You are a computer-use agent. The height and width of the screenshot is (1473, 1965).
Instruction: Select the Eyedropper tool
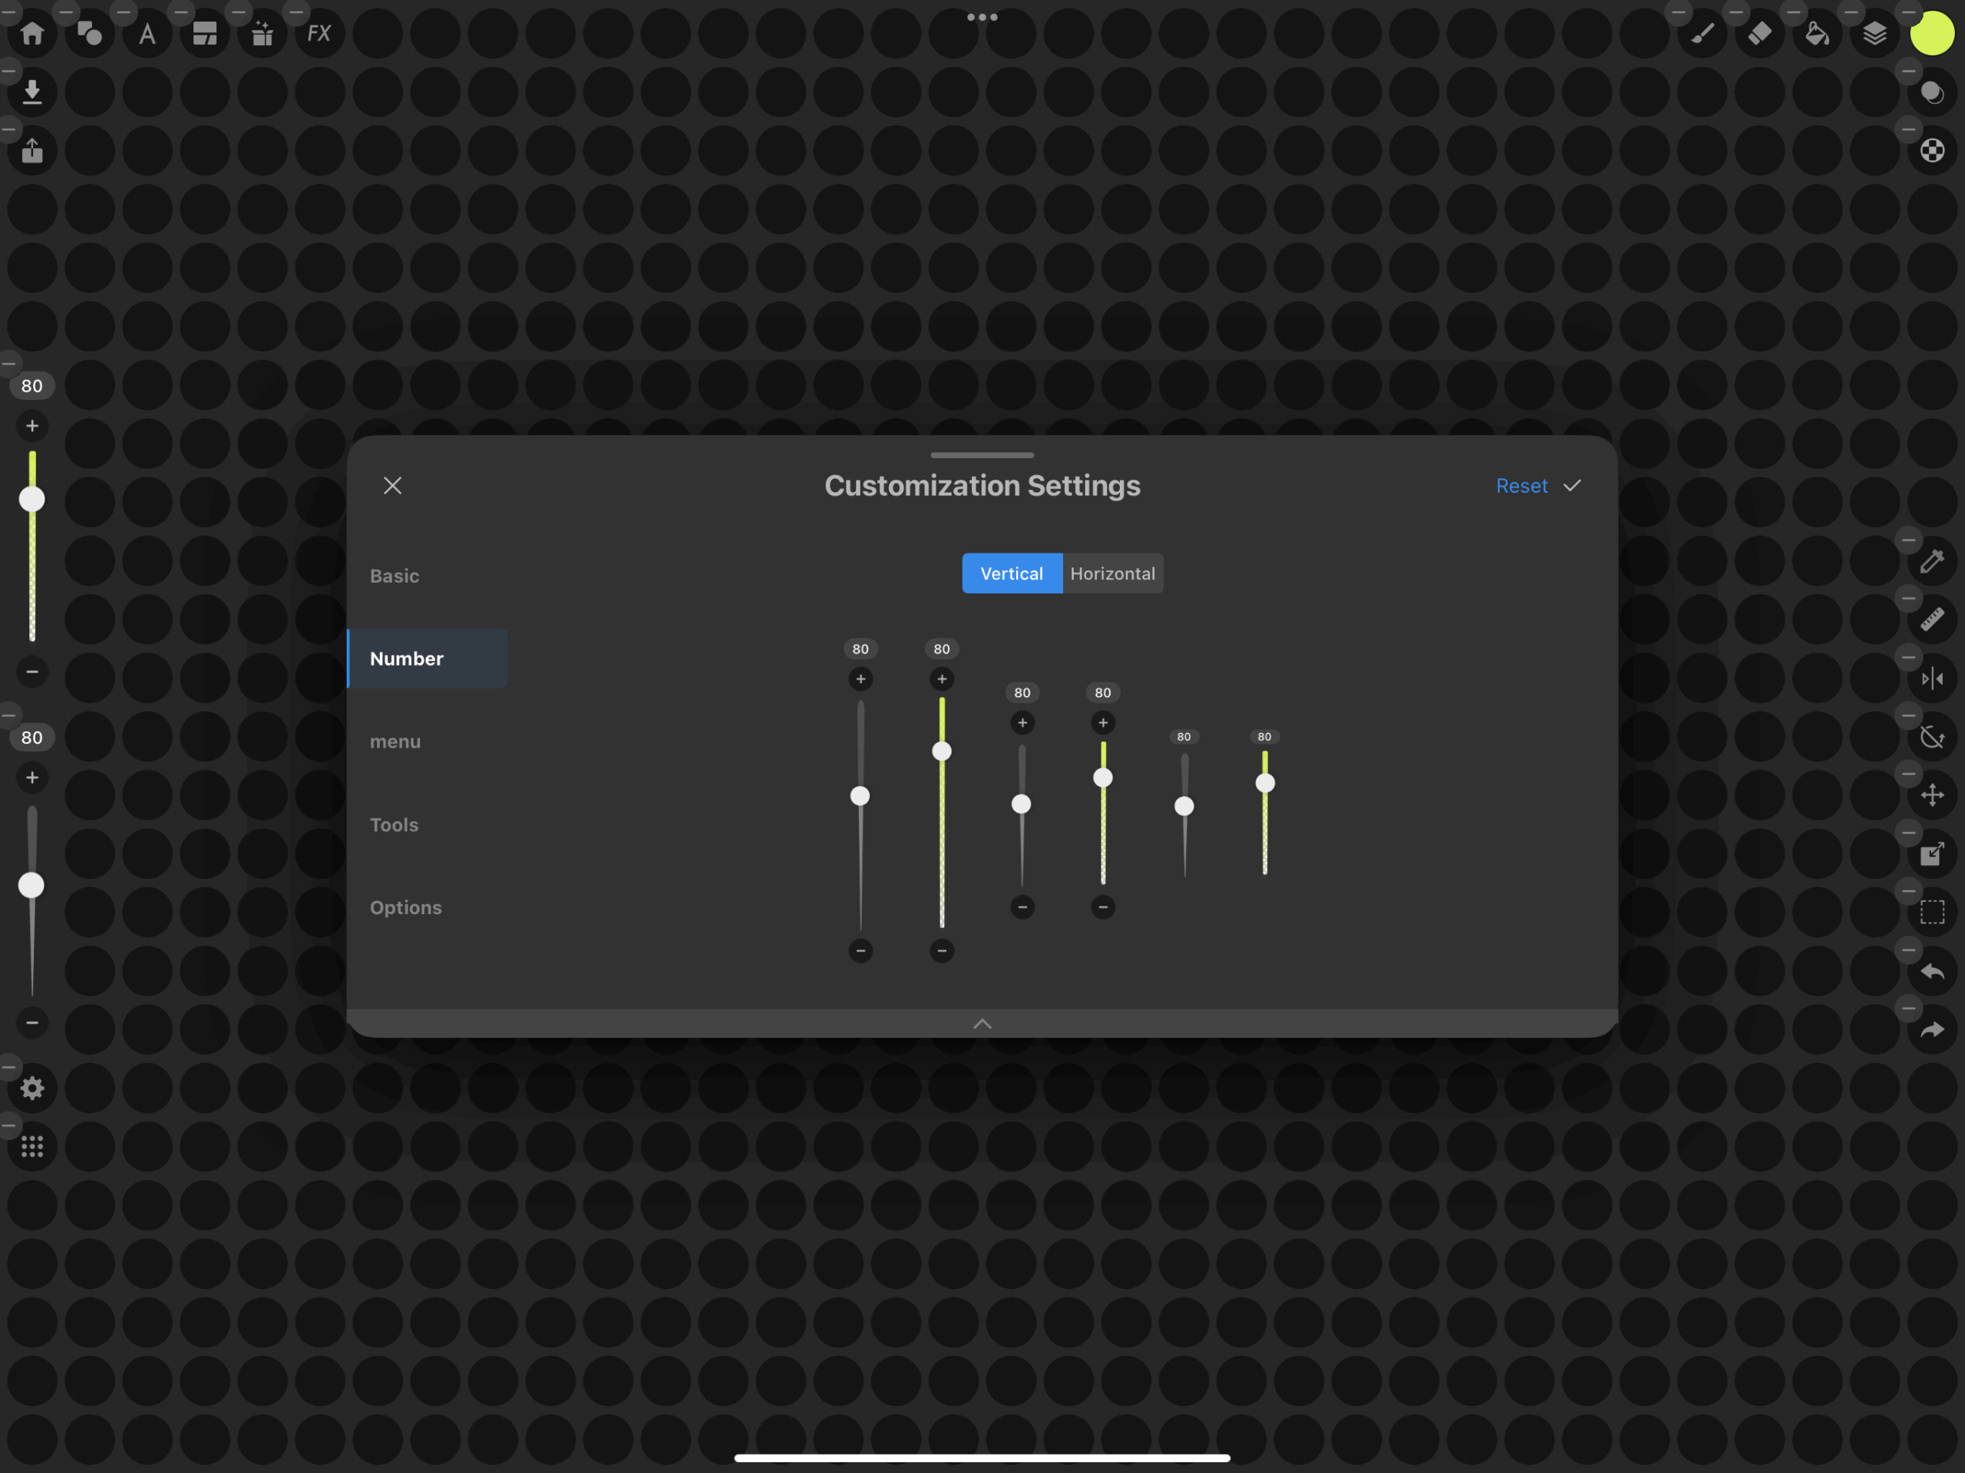pos(1932,560)
